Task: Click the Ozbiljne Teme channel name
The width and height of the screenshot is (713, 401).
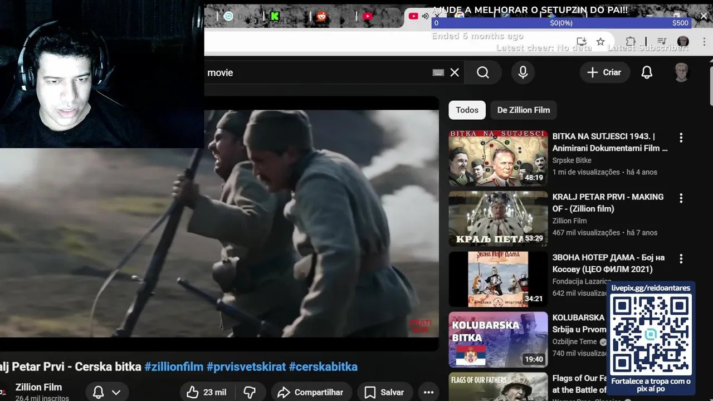Action: (x=575, y=341)
